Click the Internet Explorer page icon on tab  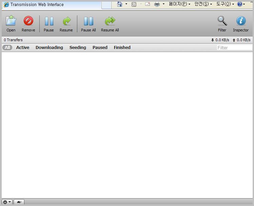point(6,4)
